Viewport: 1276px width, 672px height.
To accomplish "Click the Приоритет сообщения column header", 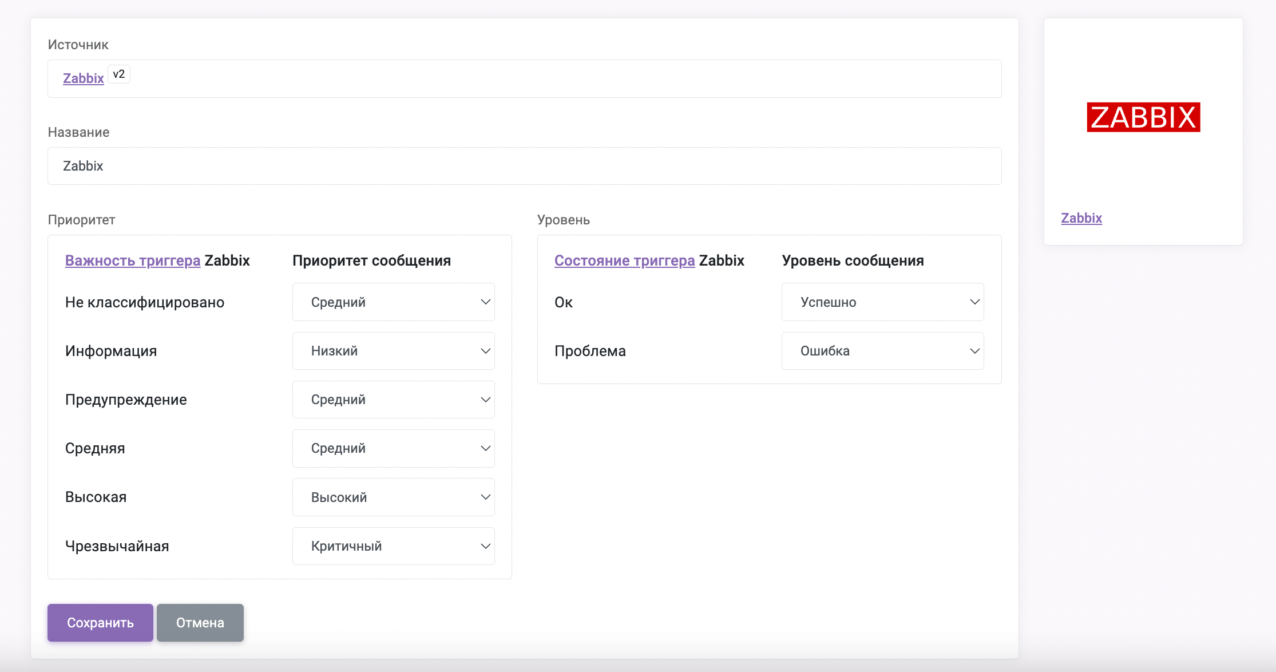I will point(372,260).
